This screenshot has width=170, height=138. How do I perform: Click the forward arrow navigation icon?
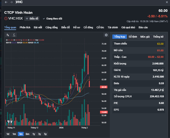[11, 2]
